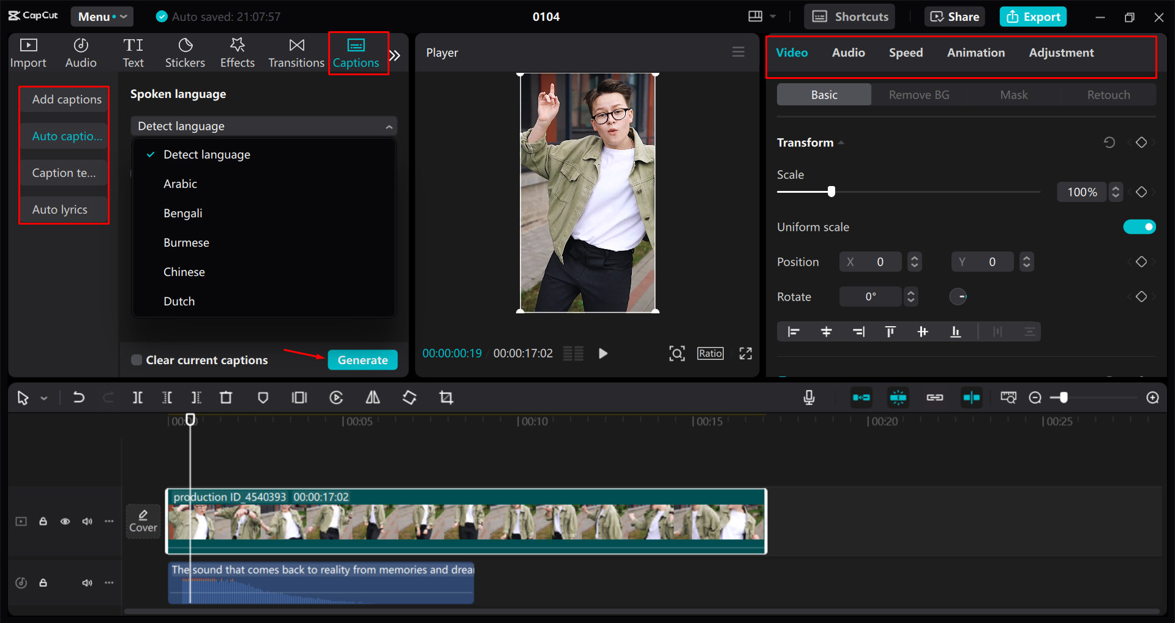Hide the video track with the eye toggle
Screen dimensions: 1175x623
[x=65, y=521]
